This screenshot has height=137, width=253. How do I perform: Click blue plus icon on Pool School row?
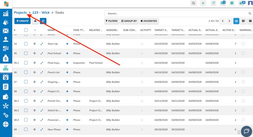(67, 53)
